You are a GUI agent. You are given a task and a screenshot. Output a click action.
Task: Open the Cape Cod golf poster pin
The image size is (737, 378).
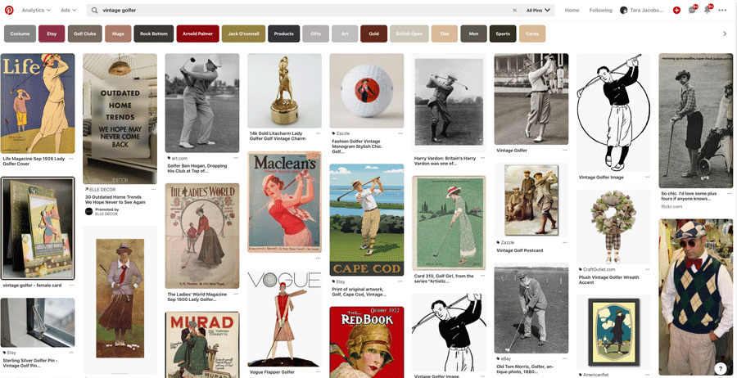point(367,220)
